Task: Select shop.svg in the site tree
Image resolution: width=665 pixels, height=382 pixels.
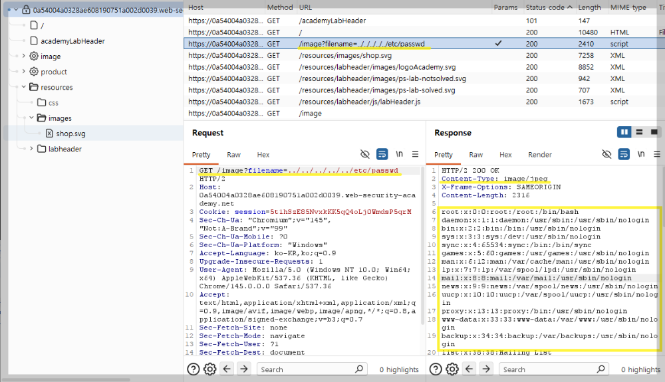Action: pyautogui.click(x=71, y=134)
